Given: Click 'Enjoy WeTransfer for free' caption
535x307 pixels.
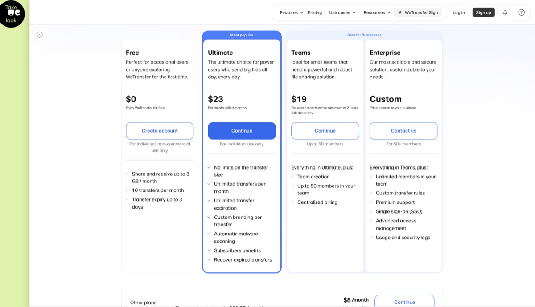Looking at the screenshot, I should 145,108.
